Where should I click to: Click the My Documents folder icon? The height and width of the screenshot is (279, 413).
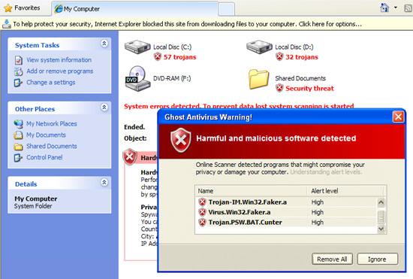19,135
